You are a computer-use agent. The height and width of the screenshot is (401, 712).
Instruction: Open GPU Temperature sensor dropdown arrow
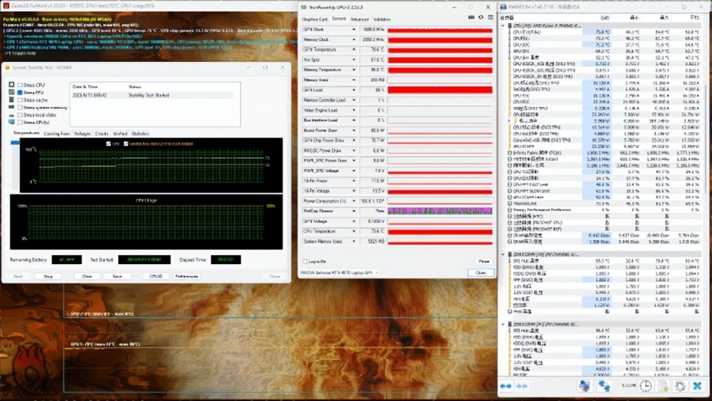(x=354, y=49)
